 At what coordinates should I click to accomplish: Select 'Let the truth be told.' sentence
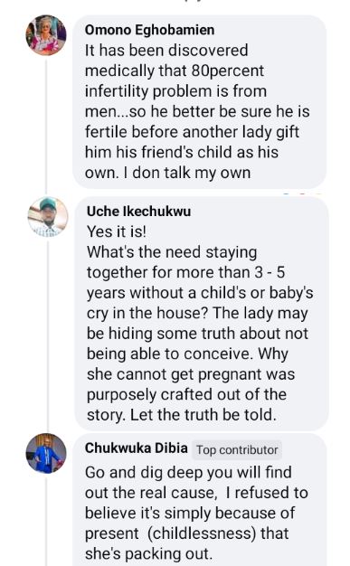coord(203,415)
